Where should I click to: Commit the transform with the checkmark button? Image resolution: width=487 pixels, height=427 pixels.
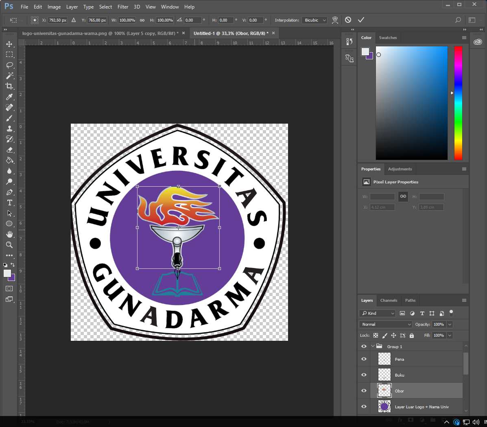pyautogui.click(x=360, y=19)
